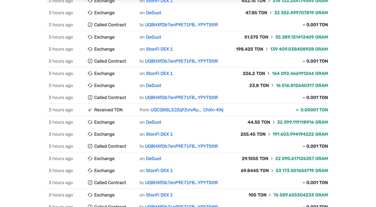Click the Received TON arrow icon
Screen dimensions: 376x207
pyautogui.click(x=90, y=110)
